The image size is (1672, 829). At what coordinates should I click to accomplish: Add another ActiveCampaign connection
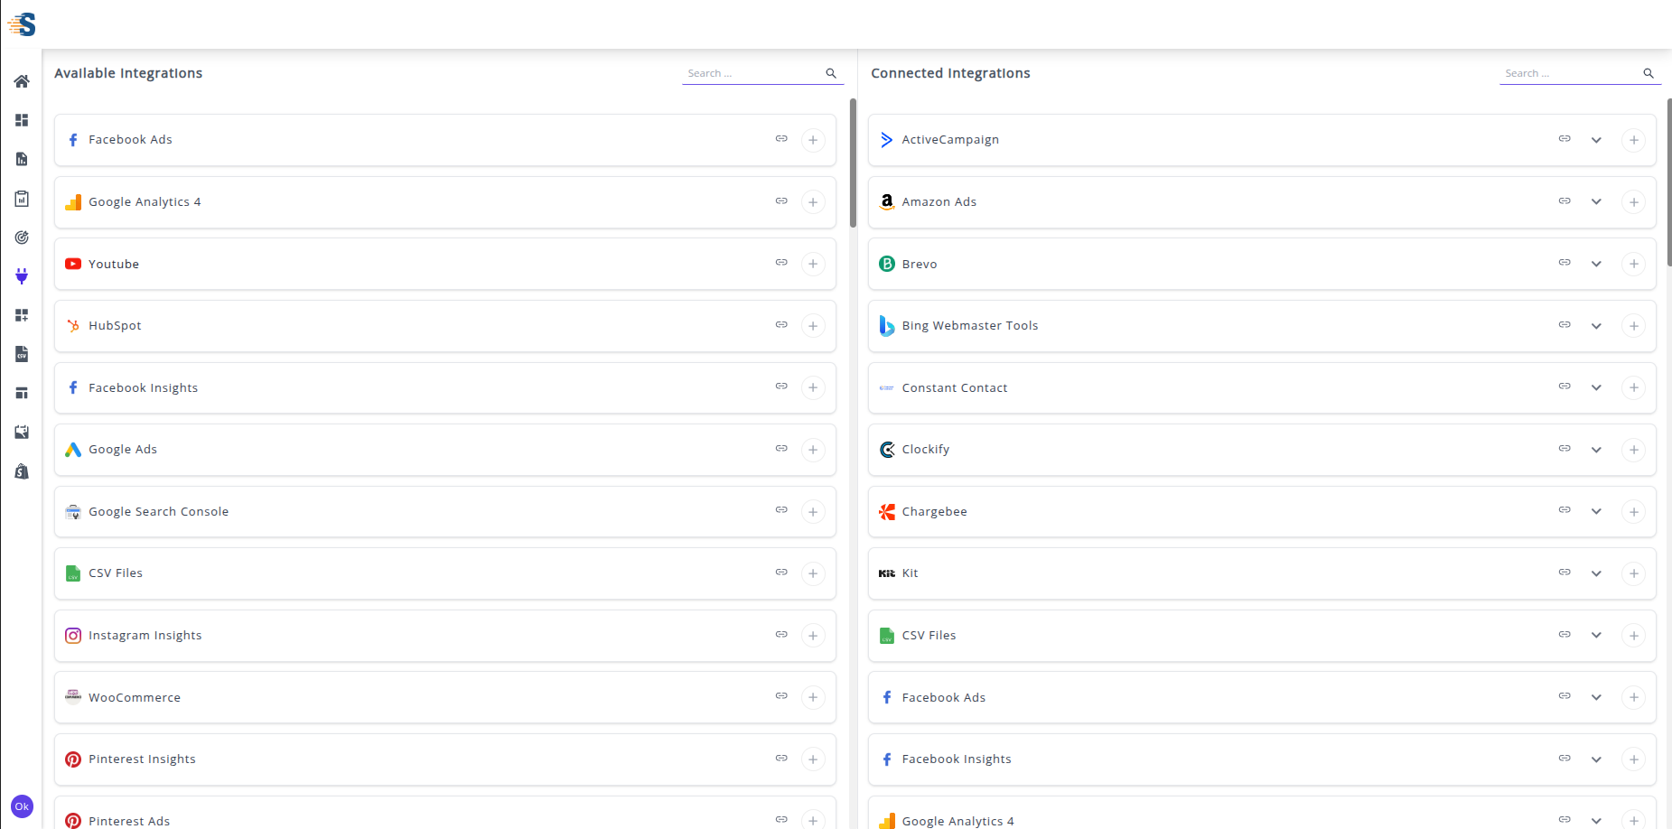pos(1633,140)
